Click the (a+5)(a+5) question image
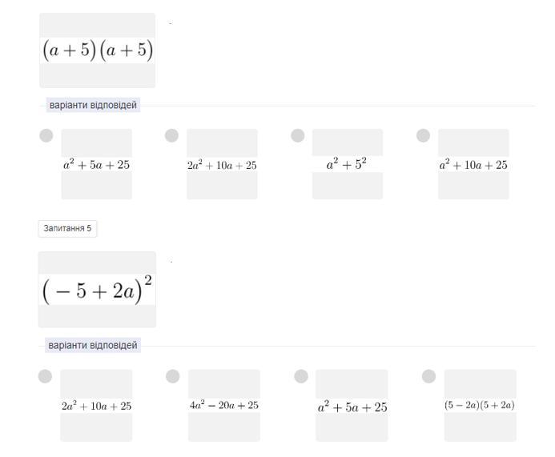555x457 pixels. [x=97, y=50]
